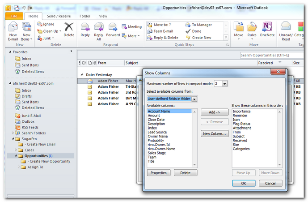Click the Search Opportunities field
Image resolution: width=308 pixels, height=202 pixels.
(x=272, y=56)
